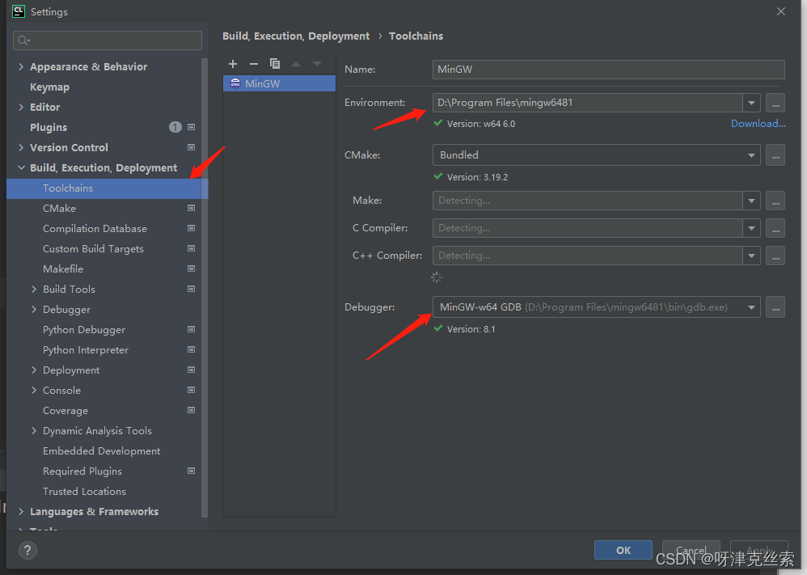807x575 pixels.
Task: Click project-level icon next to Python Interpreter
Action: pos(192,349)
